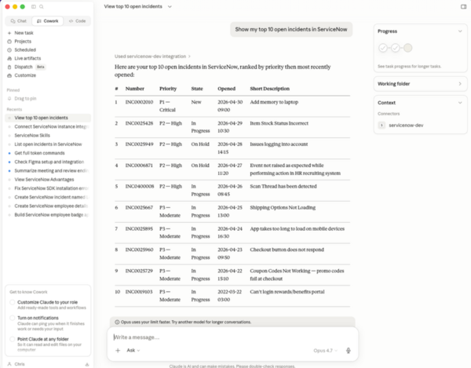This screenshot has width=471, height=368.
Task: Open Connect ServiceNow instance recent task
Action: pos(48,126)
